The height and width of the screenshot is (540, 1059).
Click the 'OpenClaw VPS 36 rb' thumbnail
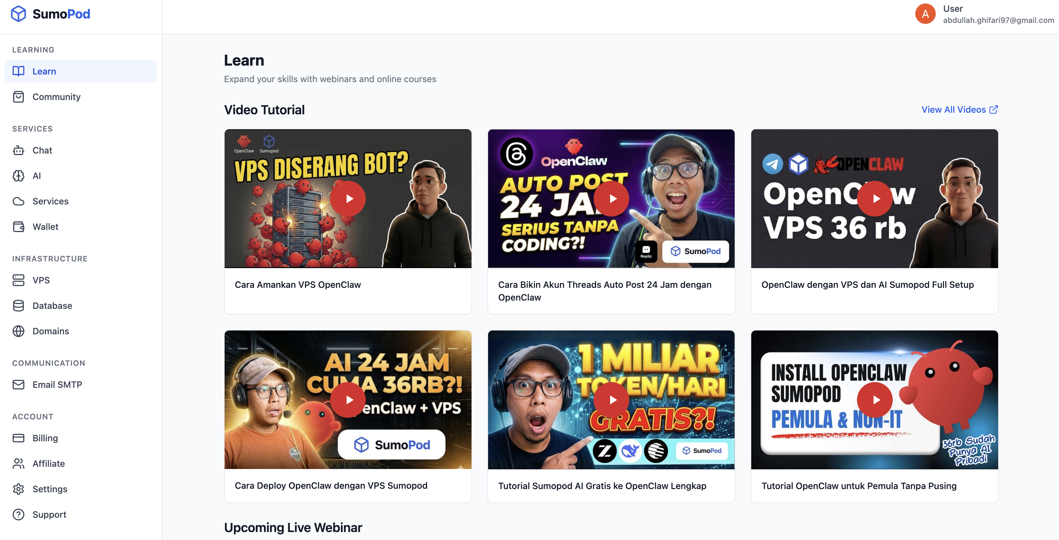875,198
